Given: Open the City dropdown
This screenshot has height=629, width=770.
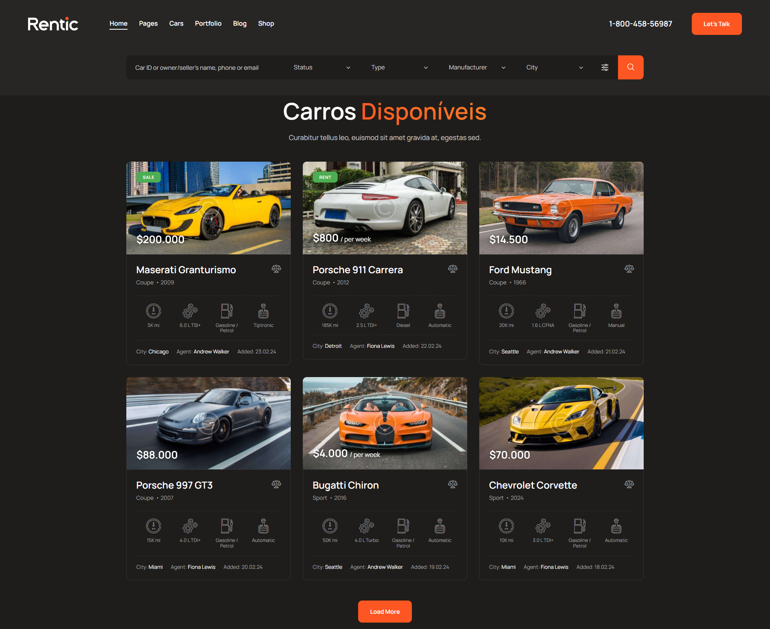Looking at the screenshot, I should pyautogui.click(x=555, y=67).
